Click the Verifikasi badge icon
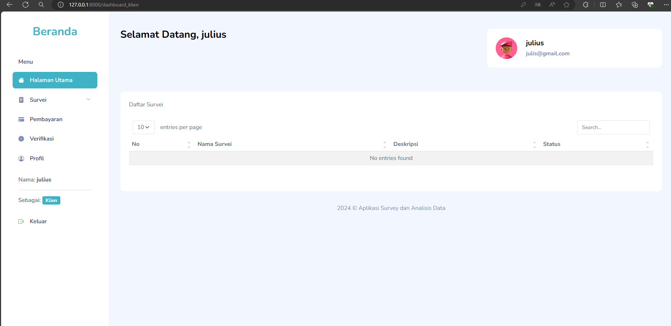Image resolution: width=671 pixels, height=326 pixels. (21, 139)
